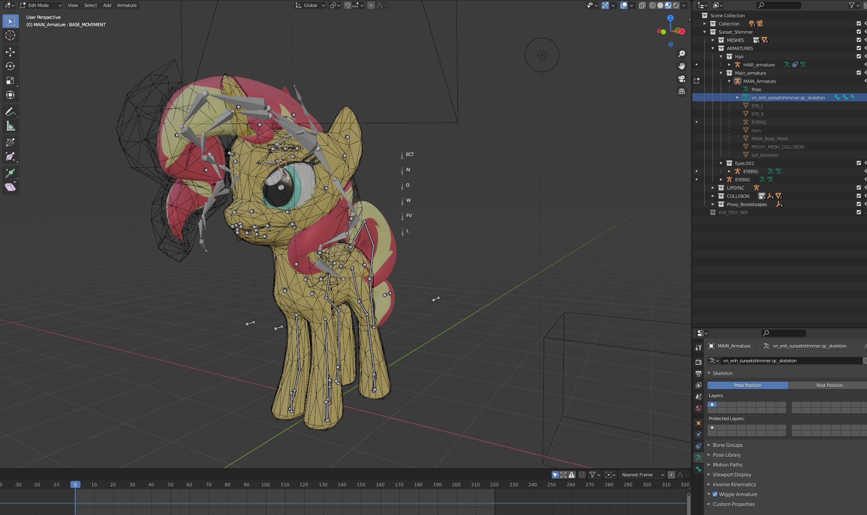Activate the Scale tool

(x=10, y=80)
